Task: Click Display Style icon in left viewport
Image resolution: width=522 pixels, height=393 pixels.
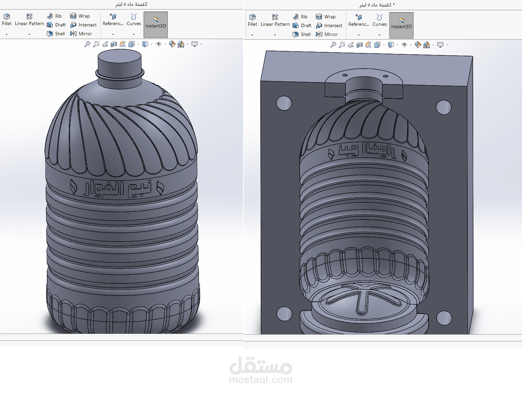Action: [145, 44]
